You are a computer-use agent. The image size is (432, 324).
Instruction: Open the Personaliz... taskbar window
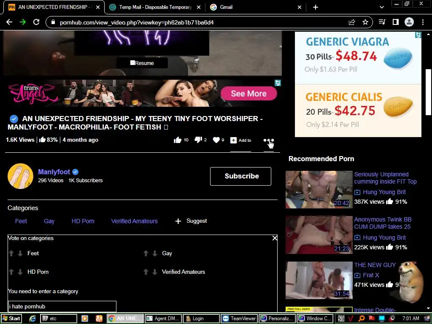pos(277,319)
